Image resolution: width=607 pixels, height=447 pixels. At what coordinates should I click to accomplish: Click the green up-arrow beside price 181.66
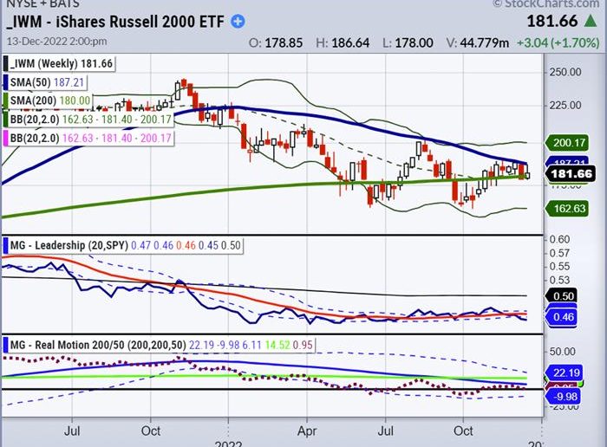click(x=591, y=21)
